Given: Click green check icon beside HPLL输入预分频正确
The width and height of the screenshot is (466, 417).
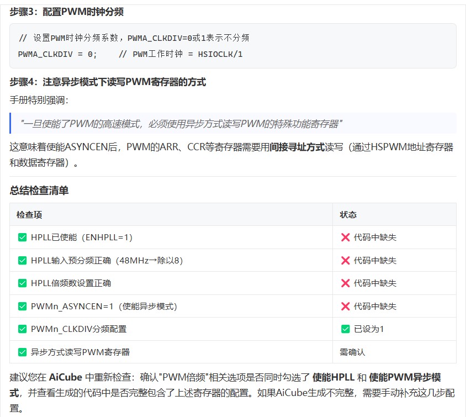Looking at the screenshot, I should [22, 260].
